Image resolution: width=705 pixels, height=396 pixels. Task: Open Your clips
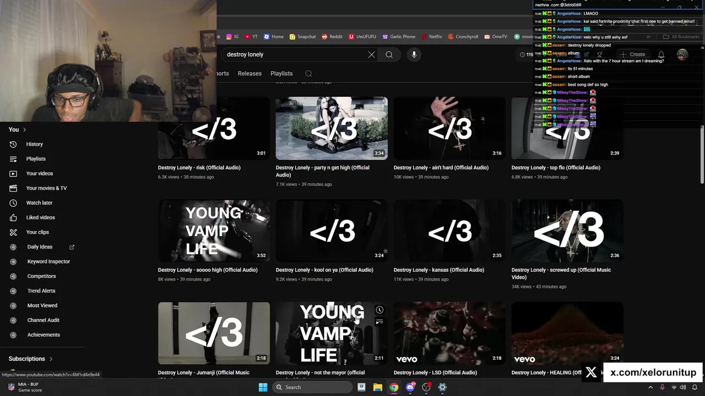37,232
